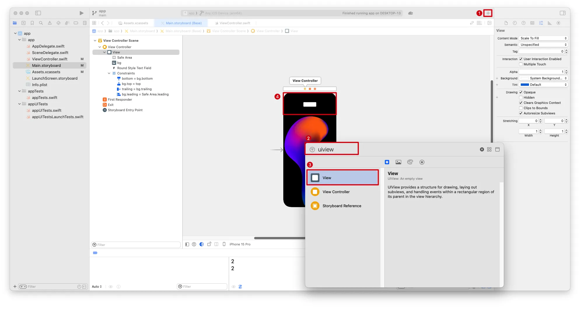Enable the Clips to Bounds checkbox
580x309 pixels.
(521, 108)
